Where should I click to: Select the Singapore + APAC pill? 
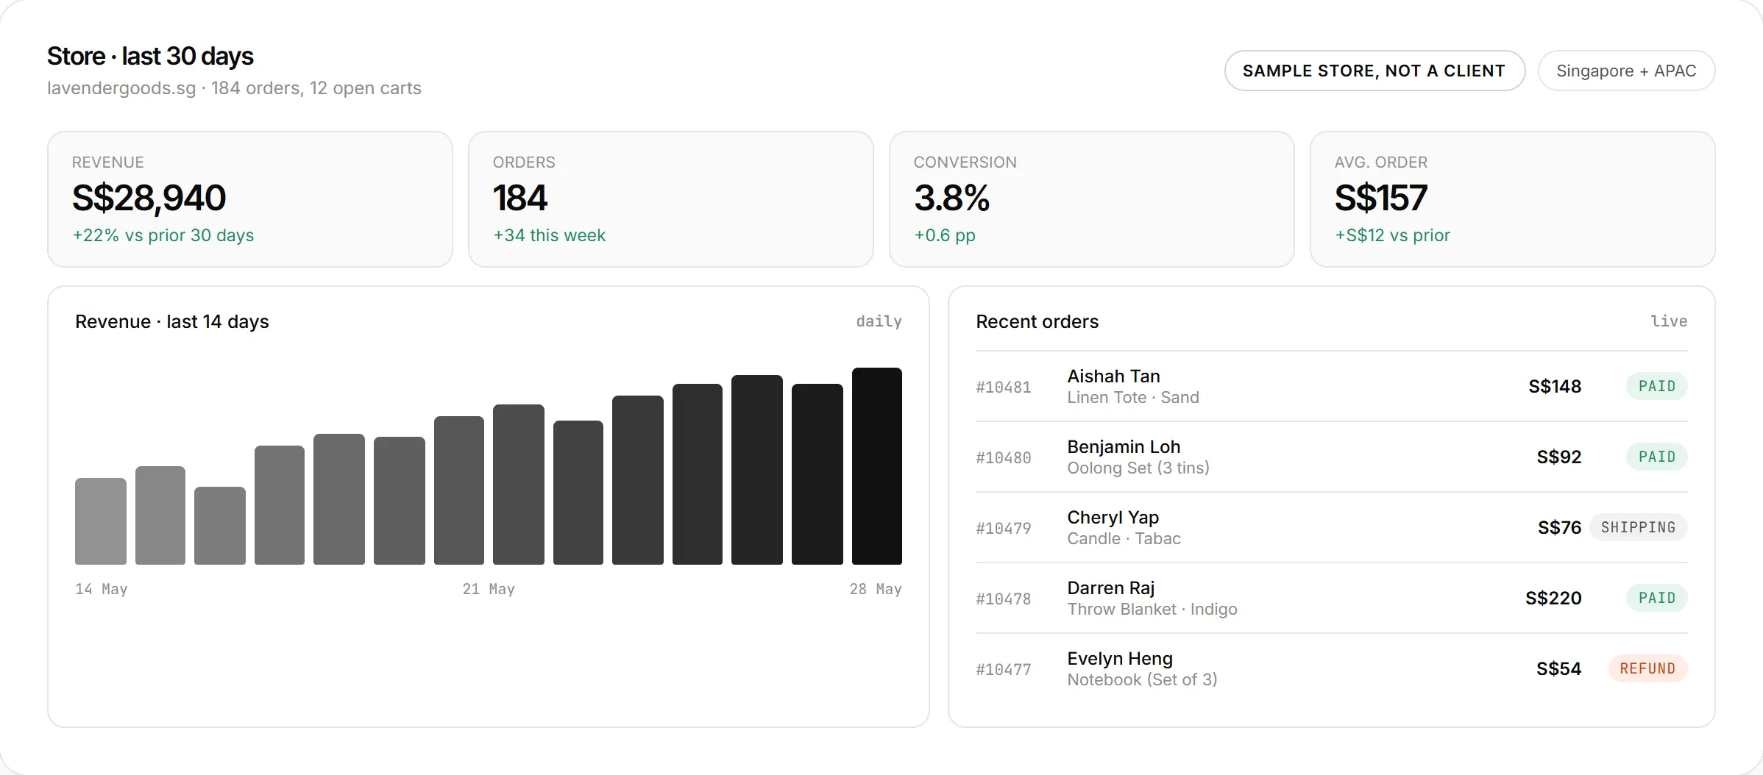click(1626, 71)
